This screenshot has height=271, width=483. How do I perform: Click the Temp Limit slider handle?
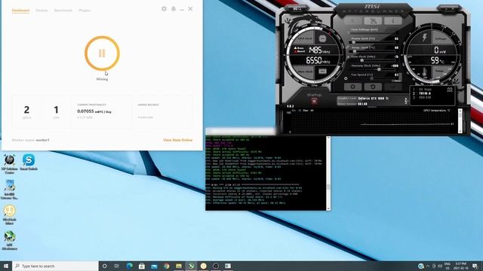(x=355, y=51)
